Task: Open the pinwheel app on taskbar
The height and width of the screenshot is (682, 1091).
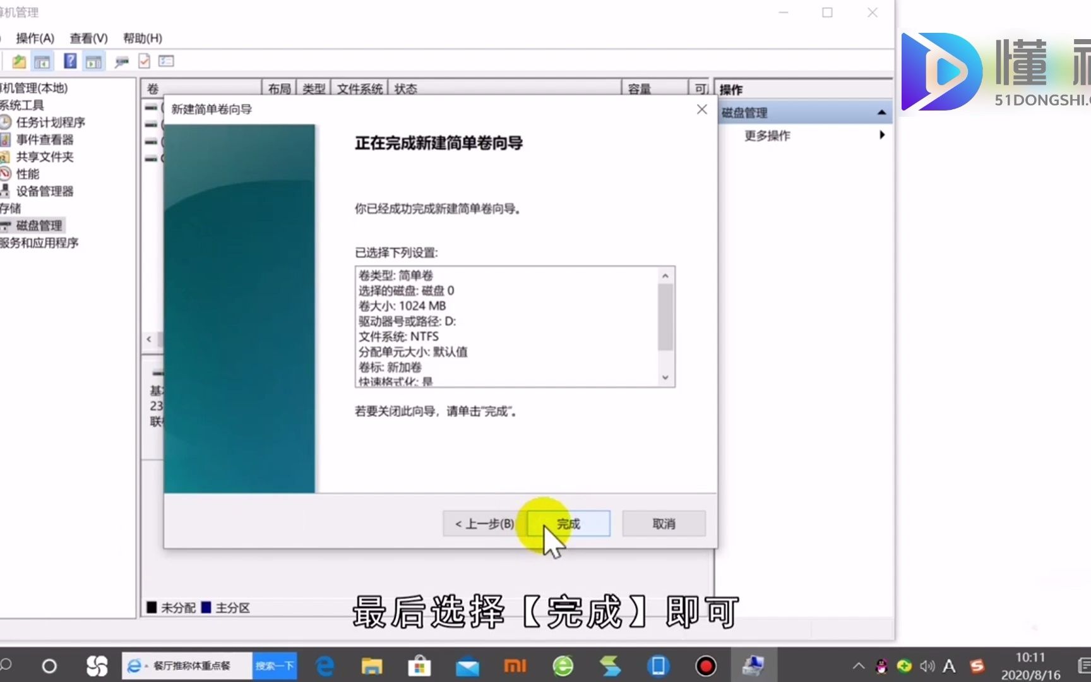Action: tap(97, 666)
